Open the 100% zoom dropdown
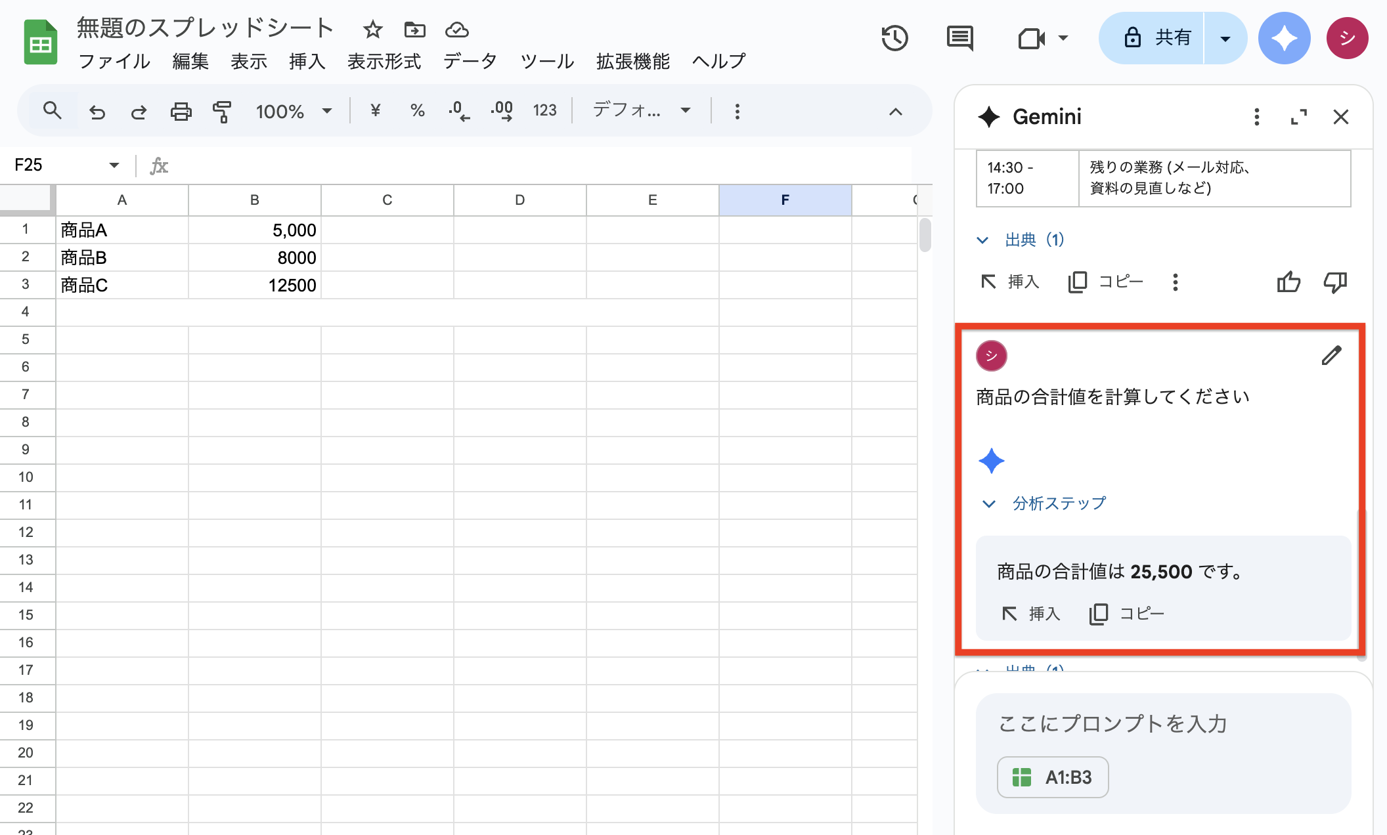The width and height of the screenshot is (1387, 835). [293, 112]
